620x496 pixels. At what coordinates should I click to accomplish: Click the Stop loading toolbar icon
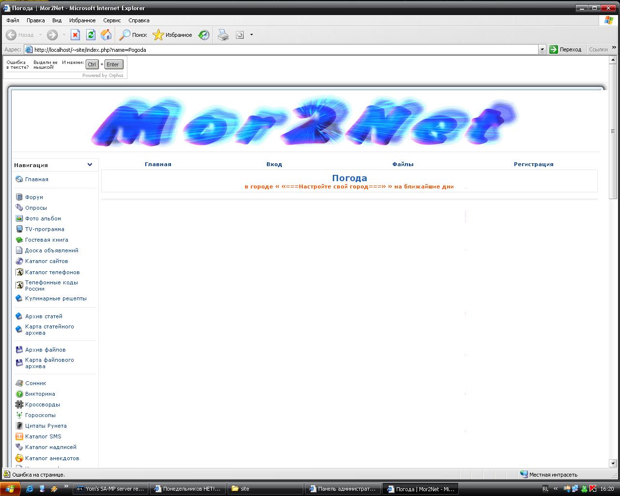[x=75, y=35]
